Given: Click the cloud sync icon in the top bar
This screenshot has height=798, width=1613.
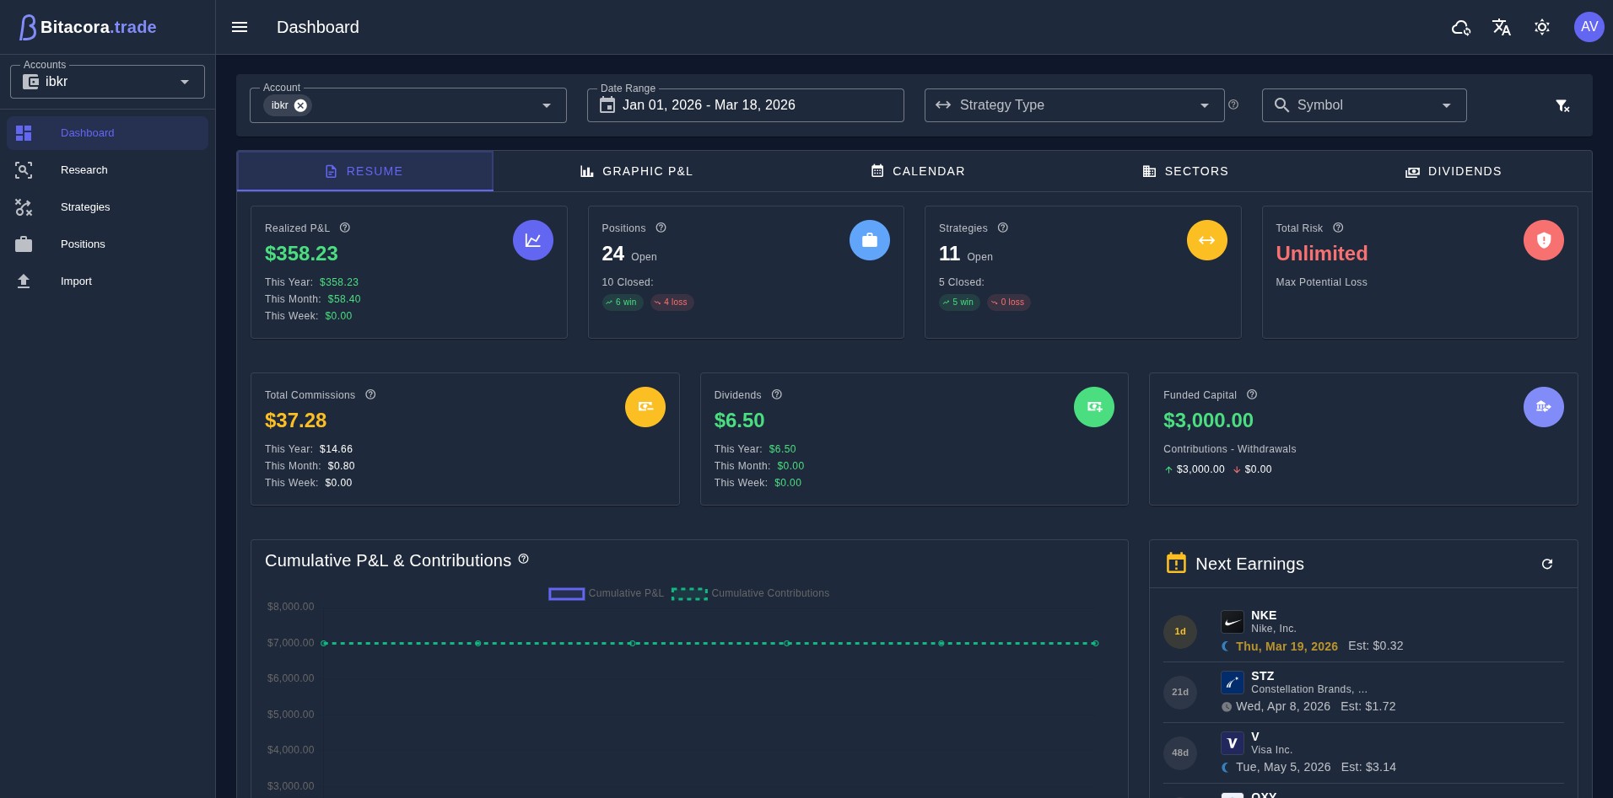Looking at the screenshot, I should click(x=1461, y=27).
